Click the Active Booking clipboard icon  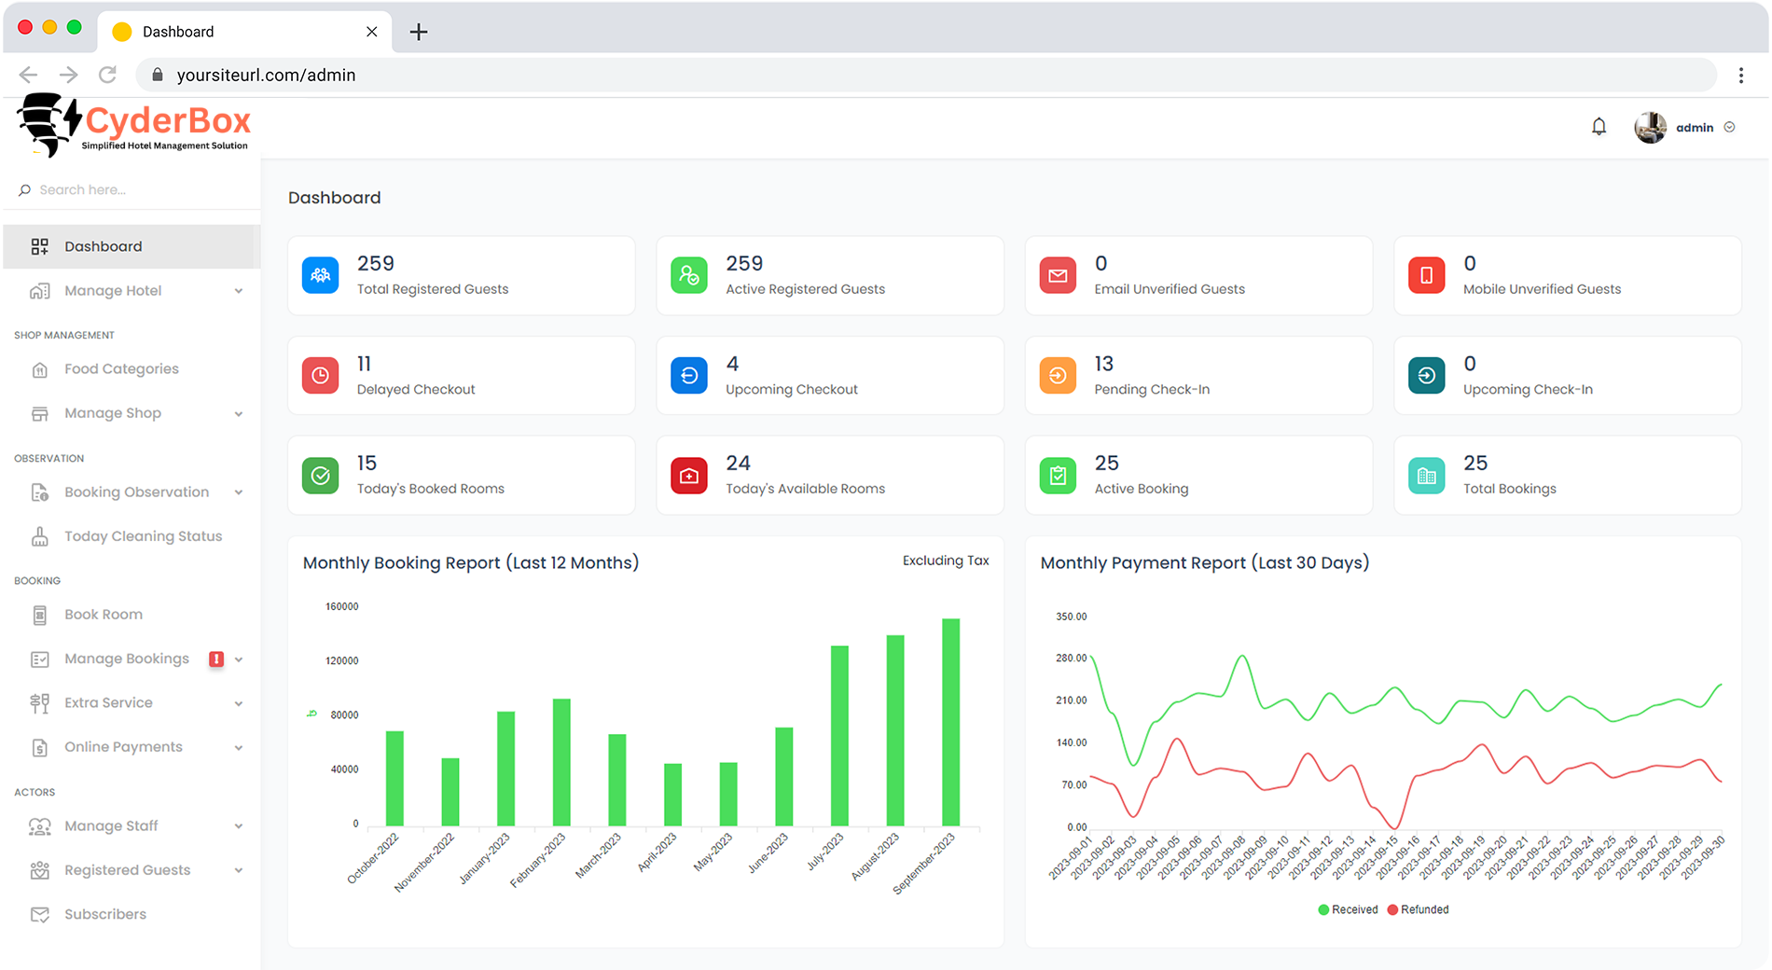click(x=1058, y=476)
